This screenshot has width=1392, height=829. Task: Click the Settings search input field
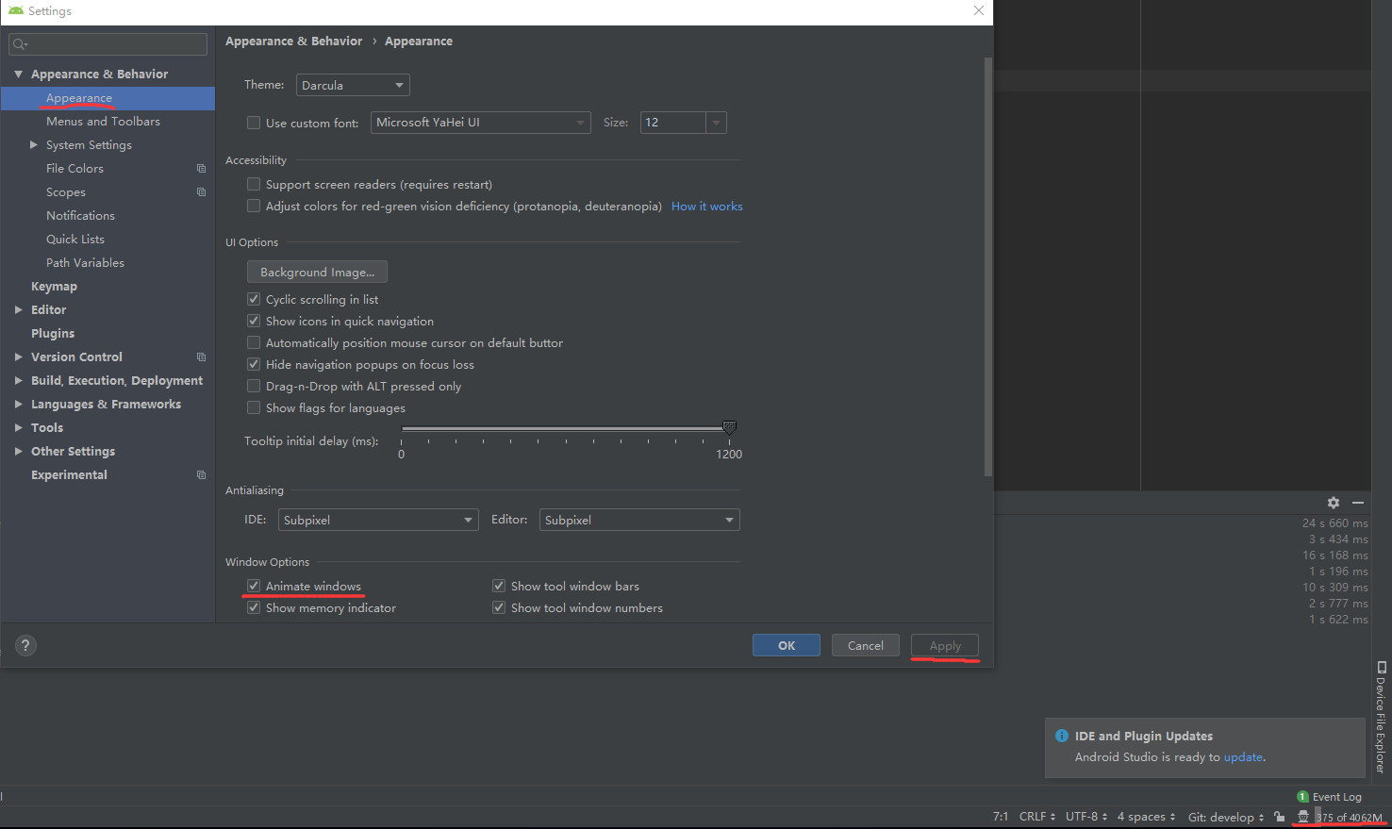pos(108,44)
